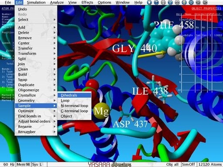Click the greyed Redo toolbar icon

[x=177, y=3]
